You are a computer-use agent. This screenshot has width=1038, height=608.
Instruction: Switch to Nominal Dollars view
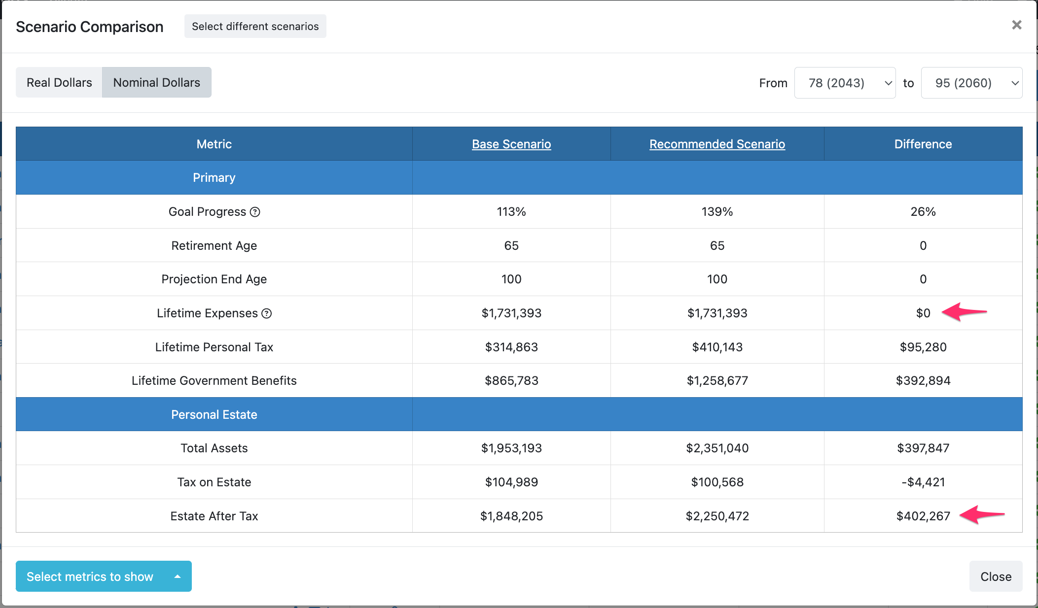[x=156, y=82]
